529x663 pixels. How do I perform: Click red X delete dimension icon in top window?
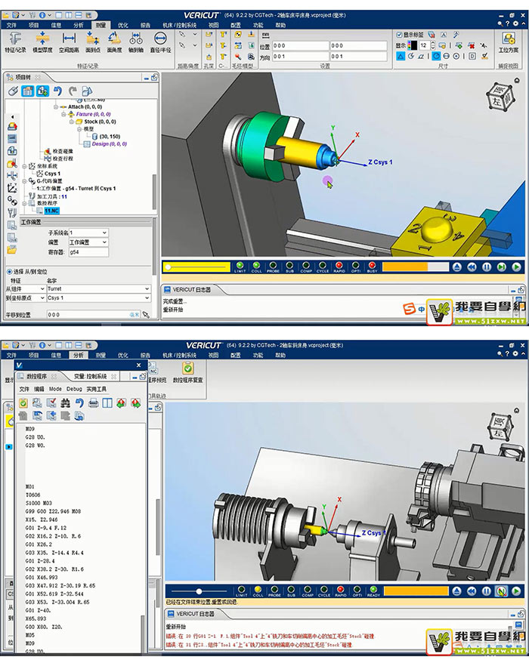tap(472, 45)
